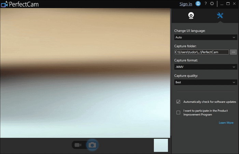Open the last captured photo thumbnail
This screenshot has height=154, width=239.
click(161, 145)
